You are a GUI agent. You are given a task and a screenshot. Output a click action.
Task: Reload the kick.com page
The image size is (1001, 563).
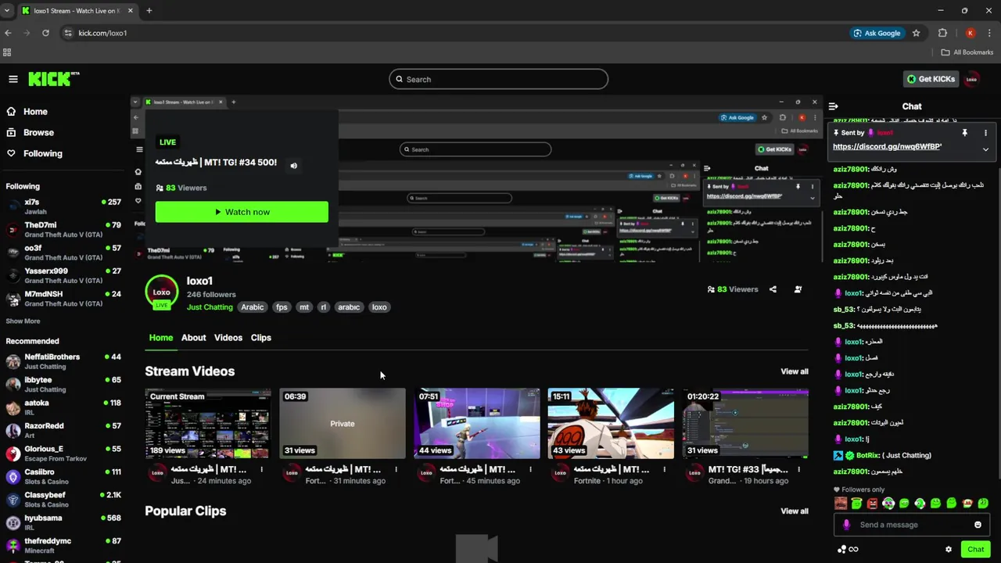click(x=45, y=33)
